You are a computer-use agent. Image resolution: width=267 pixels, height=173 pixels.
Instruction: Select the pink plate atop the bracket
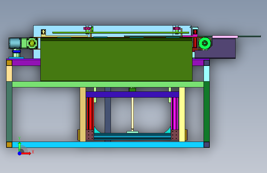pyautogui.click(x=225, y=37)
